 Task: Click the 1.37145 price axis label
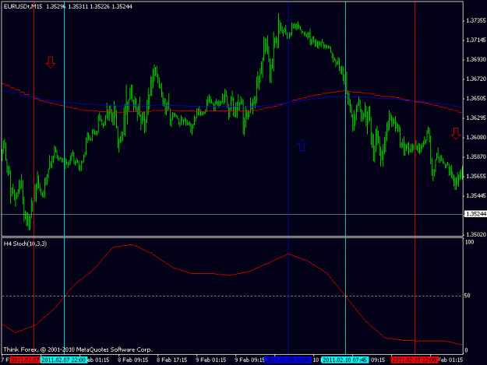475,40
